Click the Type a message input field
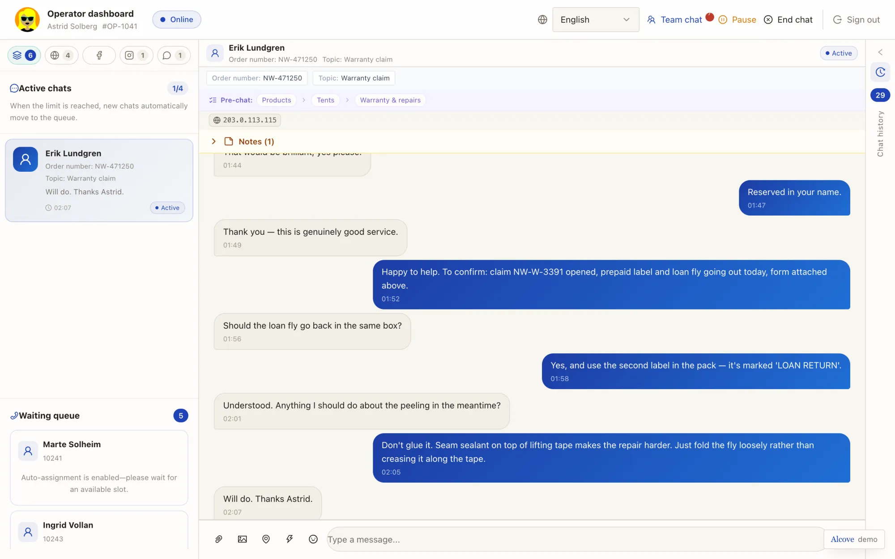 [x=575, y=539]
